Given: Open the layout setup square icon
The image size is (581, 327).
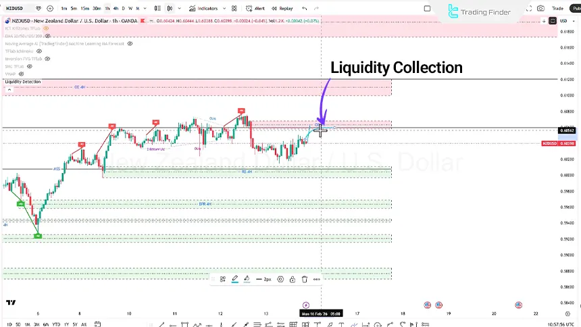Looking at the screenshot, I should [x=427, y=8].
